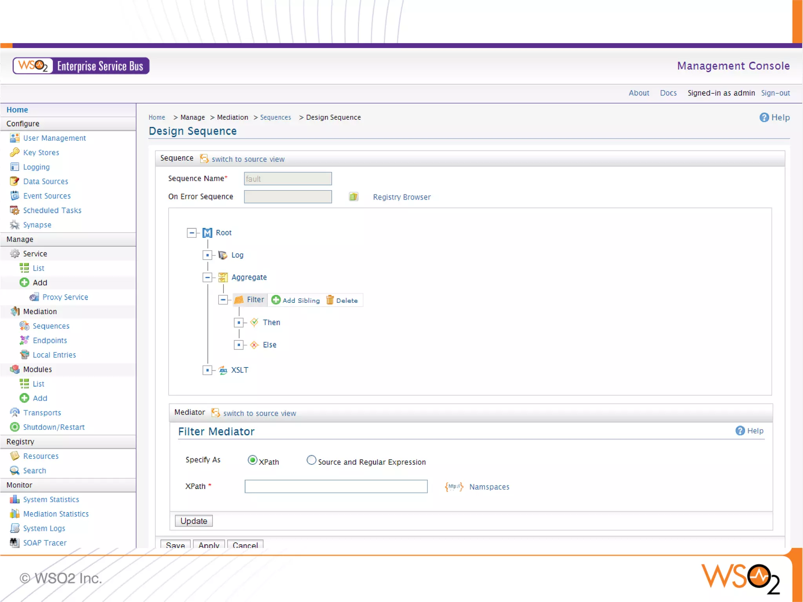Click the Aggregate mediator icon
This screenshot has width=803, height=602.
pyautogui.click(x=223, y=277)
